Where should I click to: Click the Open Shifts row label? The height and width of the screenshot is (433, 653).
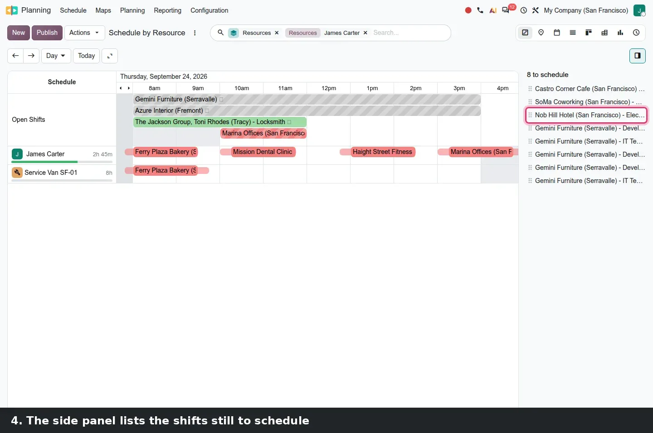tap(29, 120)
